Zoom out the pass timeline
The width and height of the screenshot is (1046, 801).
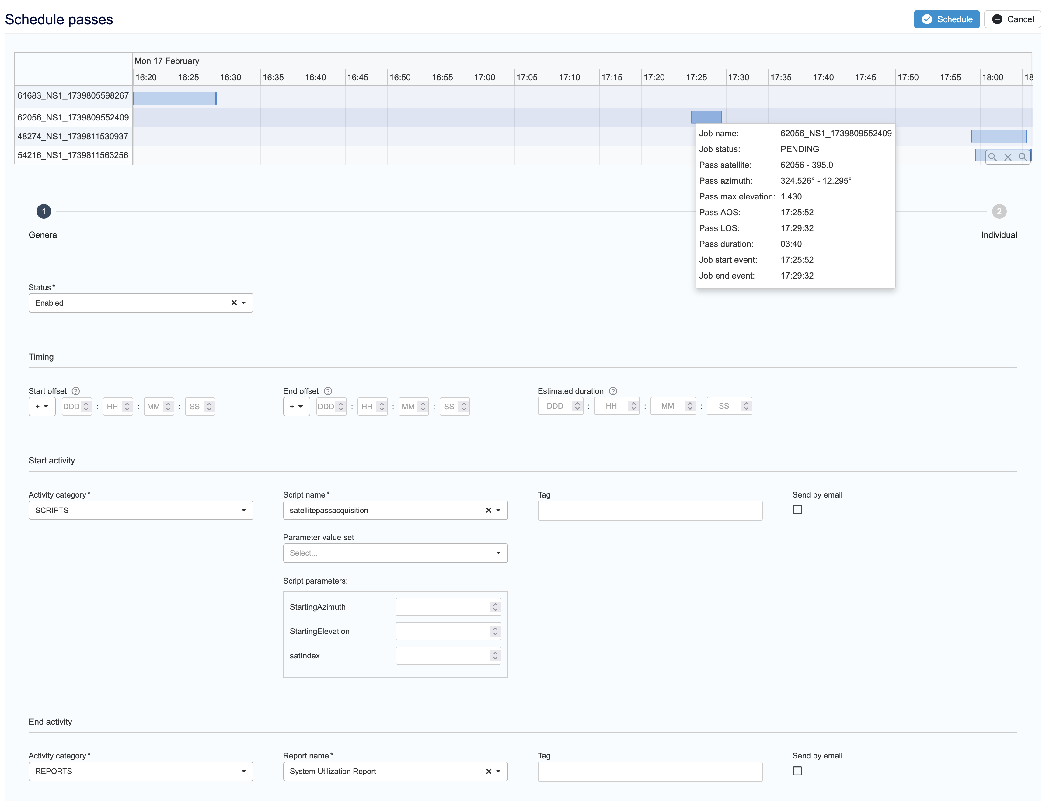pos(992,157)
